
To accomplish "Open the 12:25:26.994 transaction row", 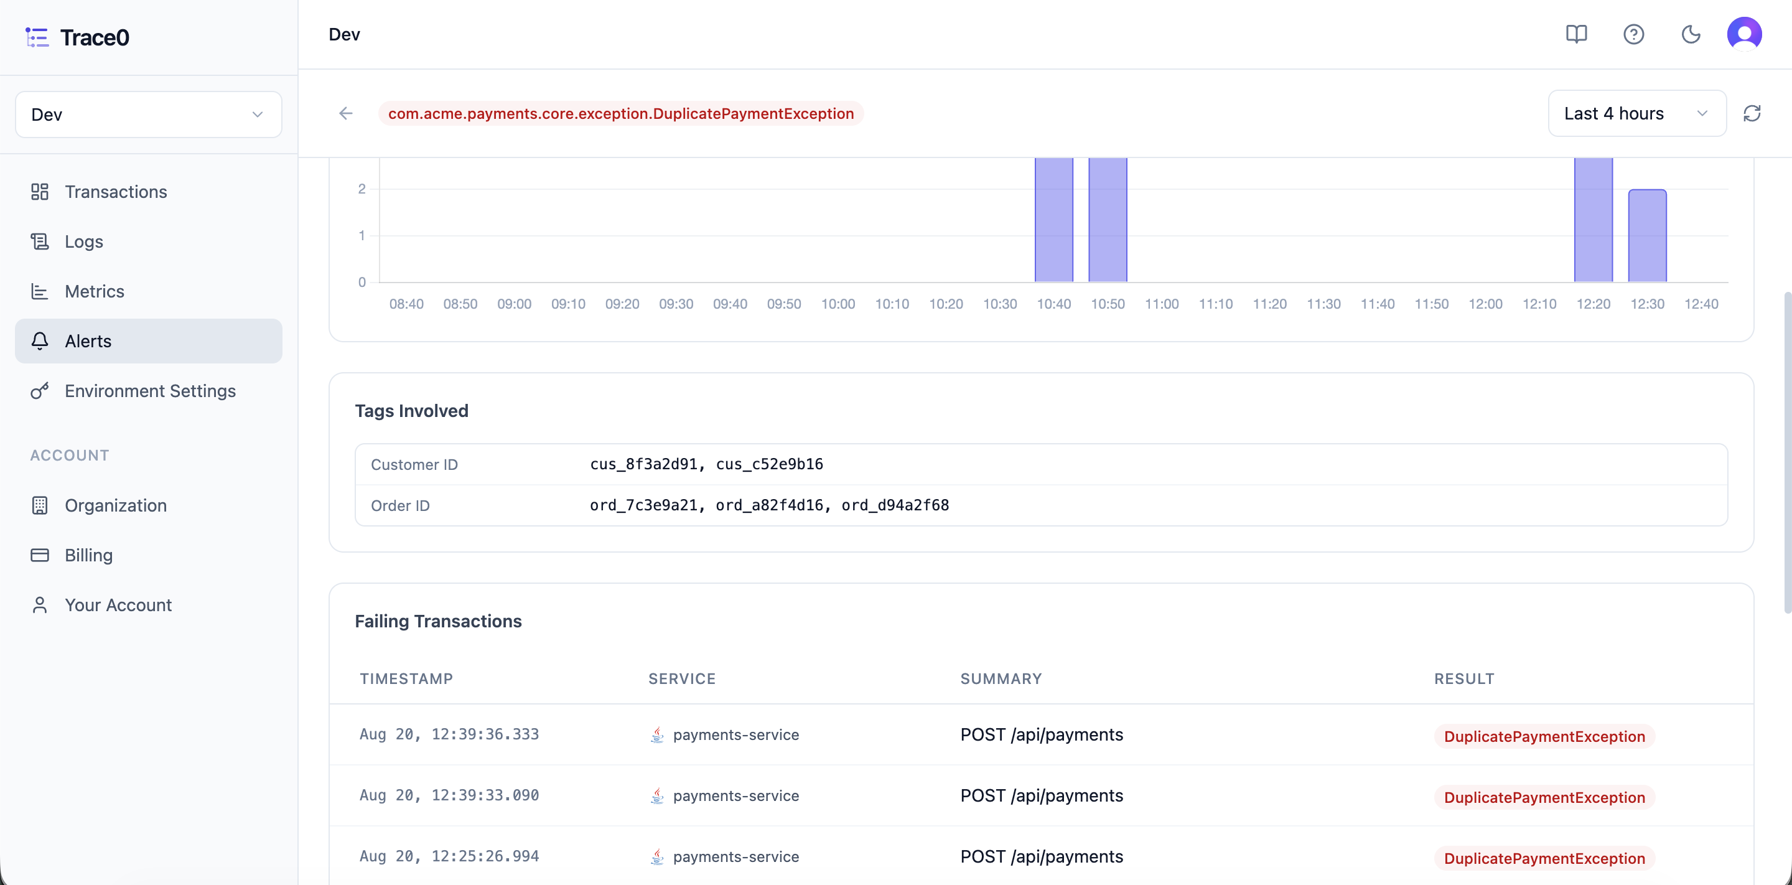I will [x=1041, y=856].
